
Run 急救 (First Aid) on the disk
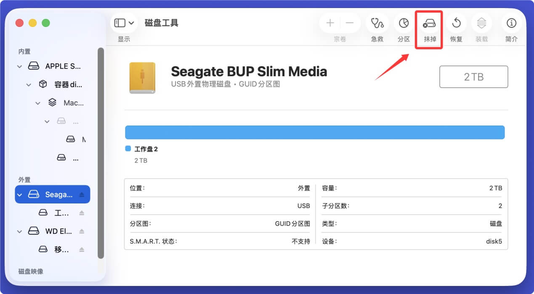pos(377,24)
